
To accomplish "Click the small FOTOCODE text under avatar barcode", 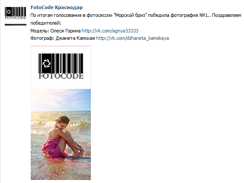I will tap(16, 17).
